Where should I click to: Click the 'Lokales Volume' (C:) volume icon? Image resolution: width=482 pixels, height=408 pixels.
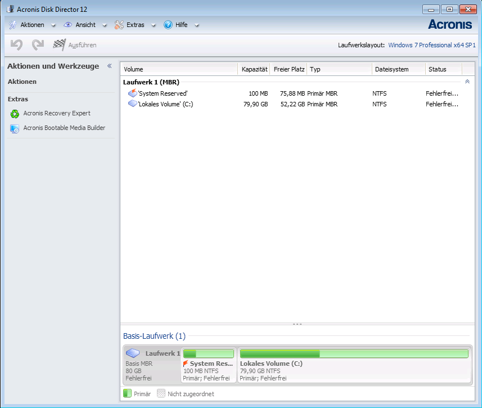pos(132,104)
